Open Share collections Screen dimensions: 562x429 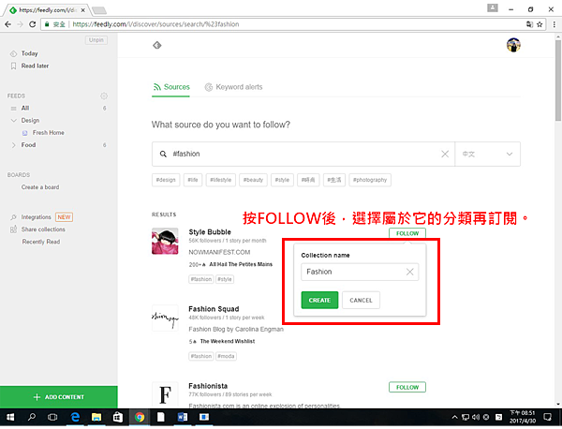43,229
